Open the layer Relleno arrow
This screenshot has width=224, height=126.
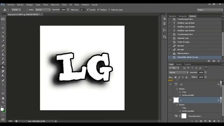pos(205,77)
